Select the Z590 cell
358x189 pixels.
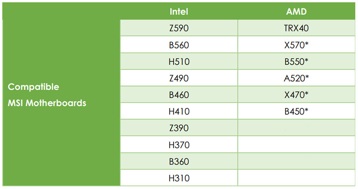point(179,28)
